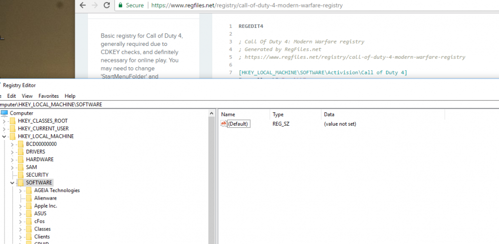499x244 pixels.
Task: Expand the HKEY_CLASSES_ROOT key
Action: click(x=4, y=121)
